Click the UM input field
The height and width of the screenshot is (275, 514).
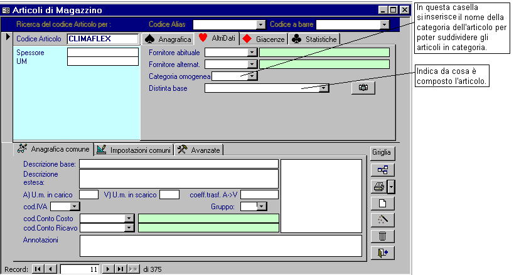tap(102, 61)
